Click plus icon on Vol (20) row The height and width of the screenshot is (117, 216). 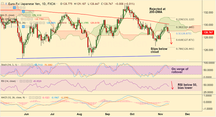pos(21,8)
